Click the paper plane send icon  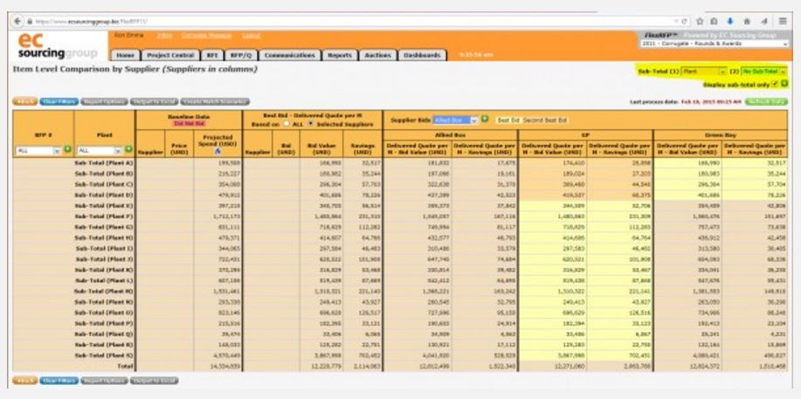(x=764, y=22)
